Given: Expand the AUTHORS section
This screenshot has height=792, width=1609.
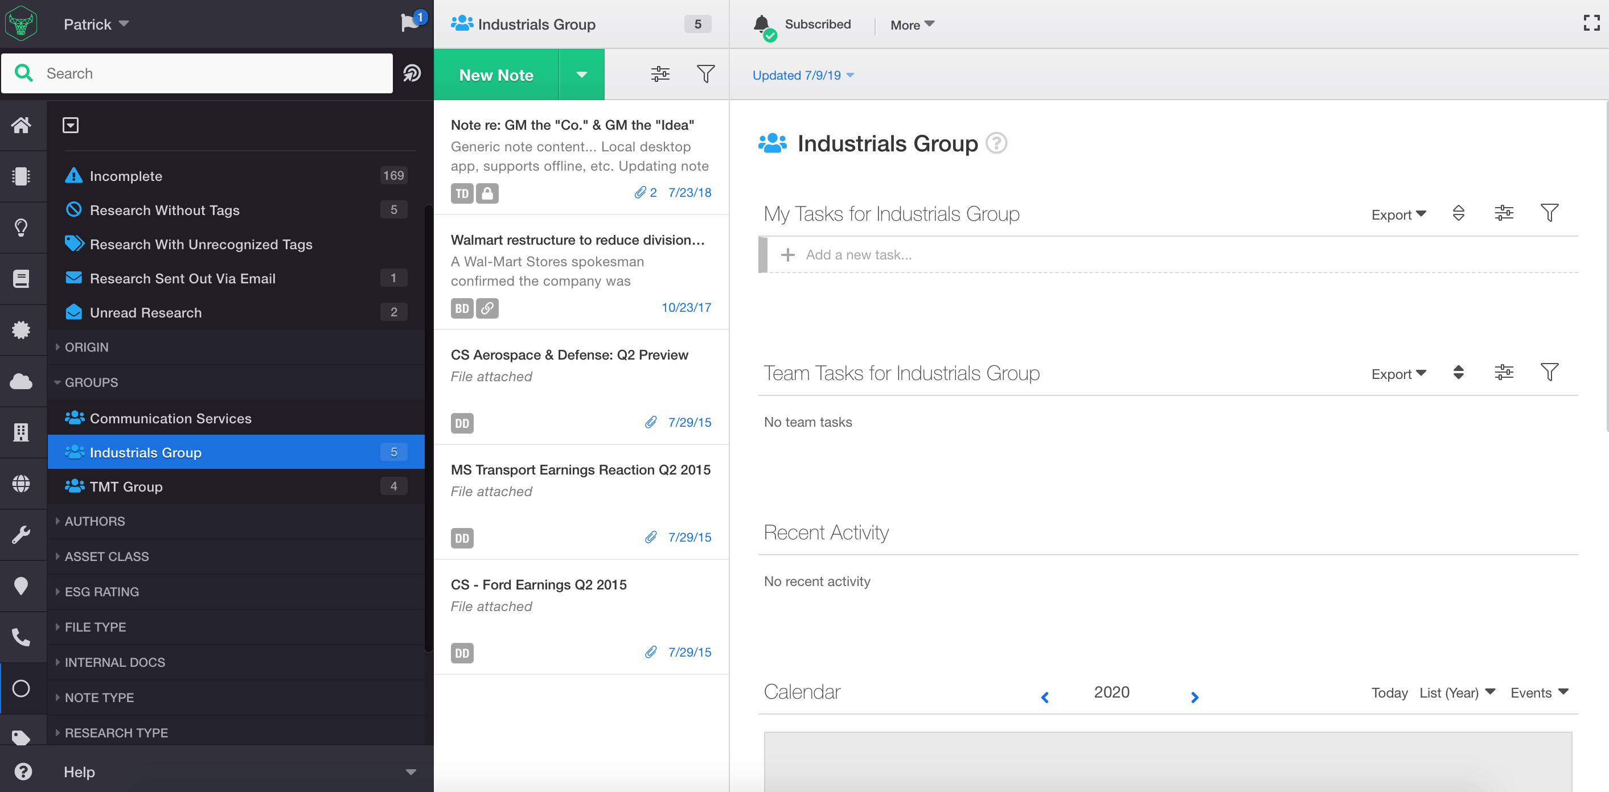Looking at the screenshot, I should [95, 521].
